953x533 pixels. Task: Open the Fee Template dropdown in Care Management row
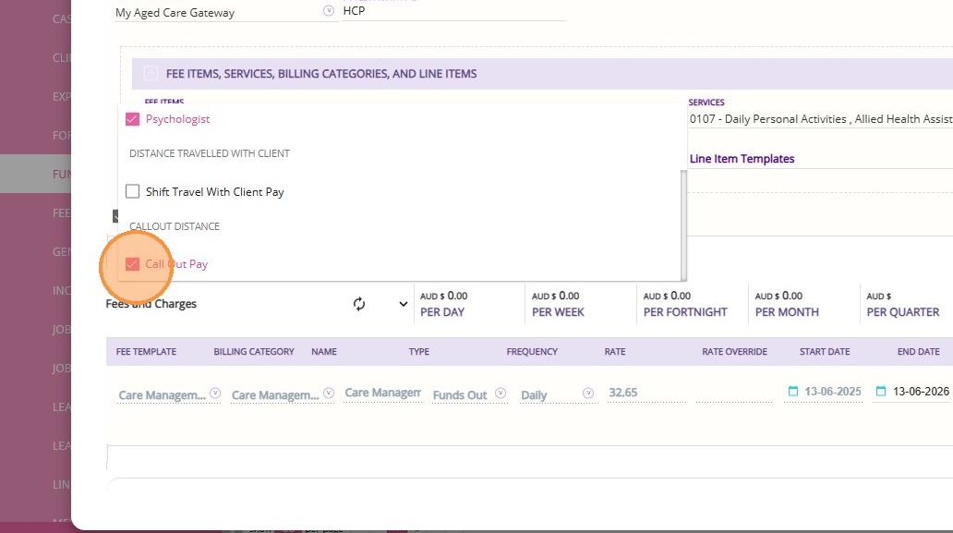215,394
